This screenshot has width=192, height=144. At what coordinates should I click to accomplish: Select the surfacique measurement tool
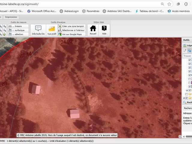pyautogui.click(x=18, y=30)
